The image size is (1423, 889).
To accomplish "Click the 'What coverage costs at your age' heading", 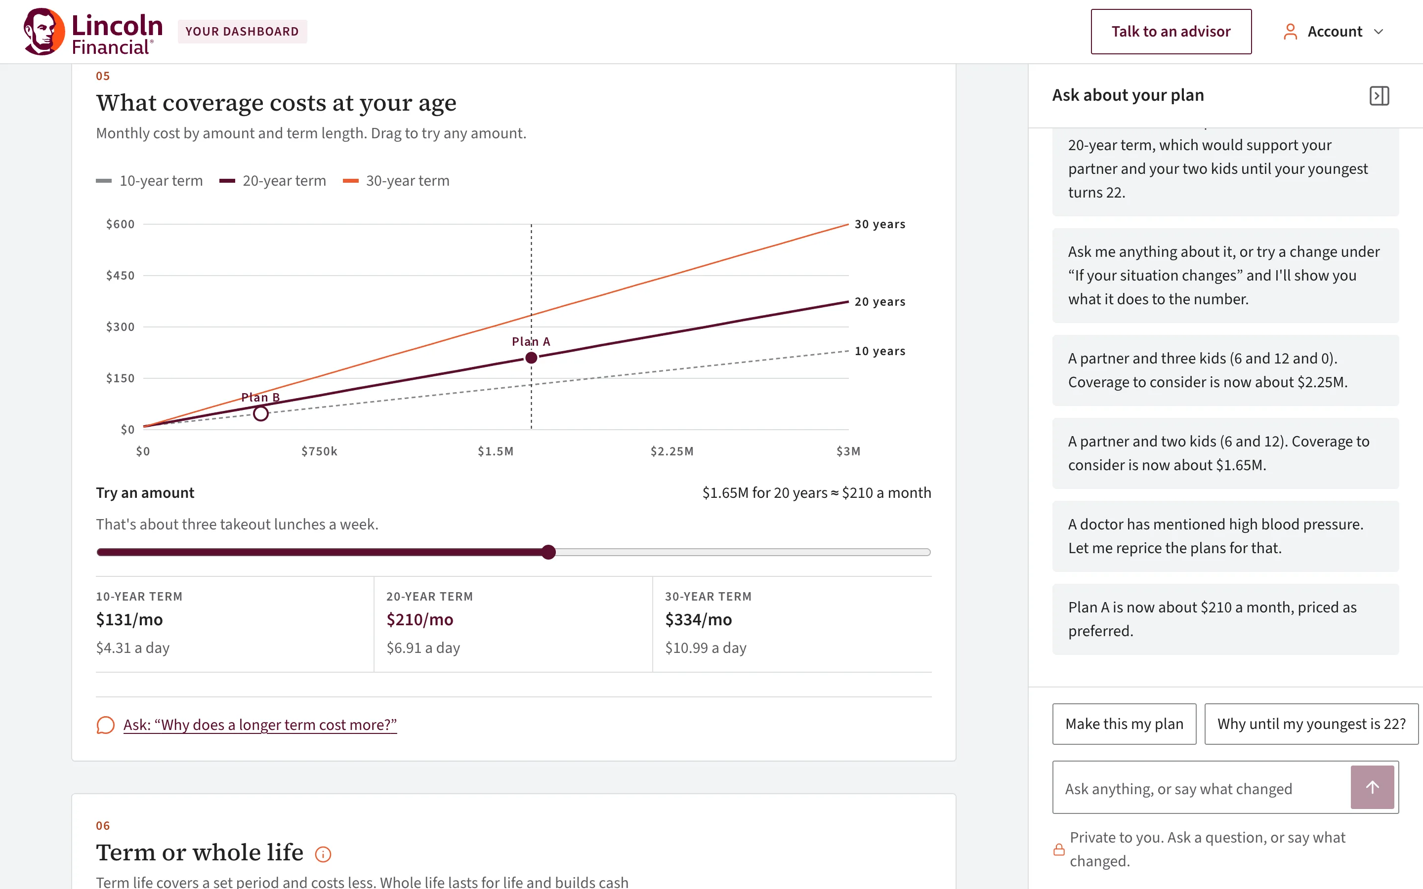I will (x=276, y=103).
